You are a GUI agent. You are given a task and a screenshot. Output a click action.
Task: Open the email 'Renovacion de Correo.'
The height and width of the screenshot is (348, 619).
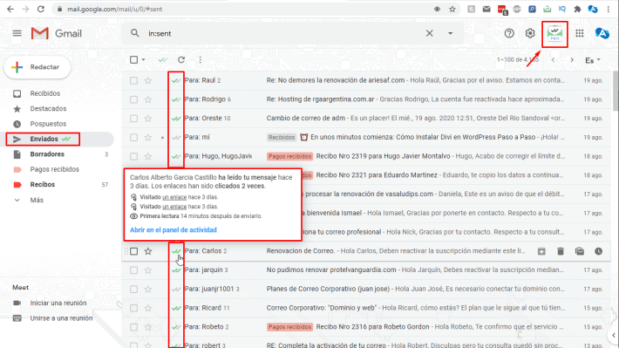pos(301,251)
